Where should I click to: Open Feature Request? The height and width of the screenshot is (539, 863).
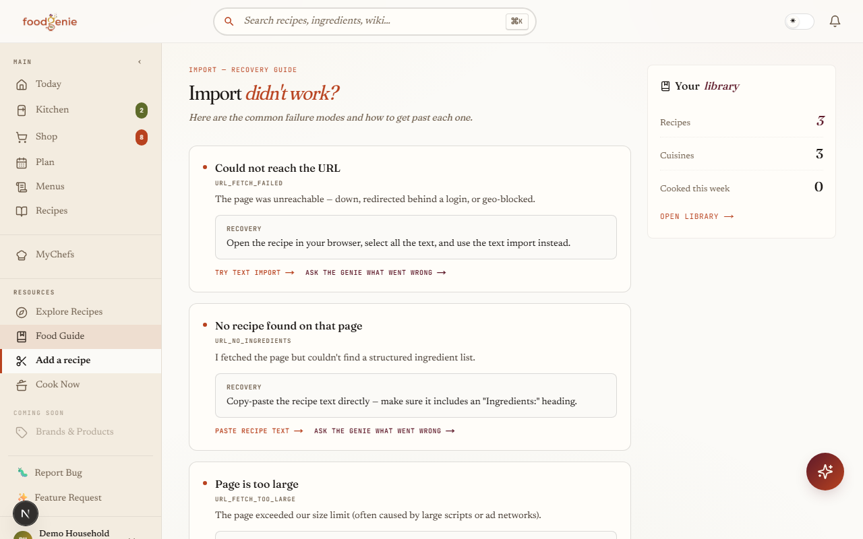(x=81, y=498)
